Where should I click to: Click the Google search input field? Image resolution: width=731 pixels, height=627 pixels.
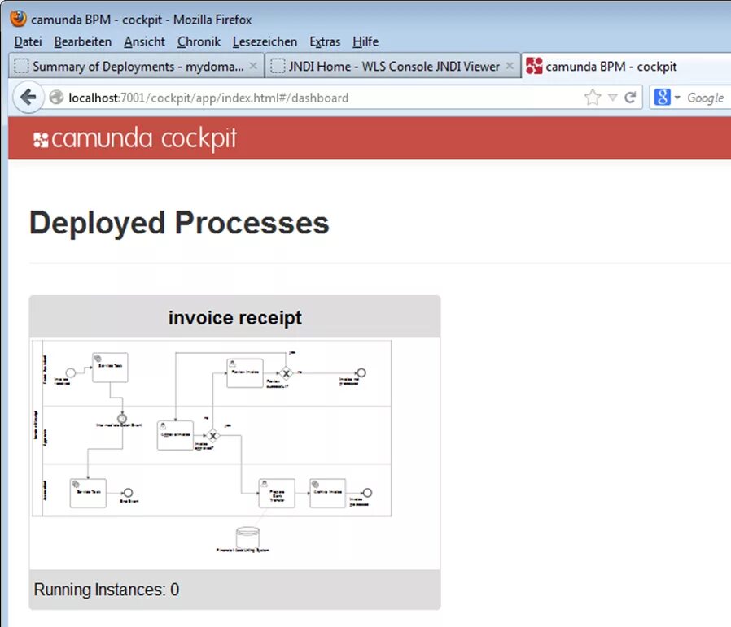[707, 98]
